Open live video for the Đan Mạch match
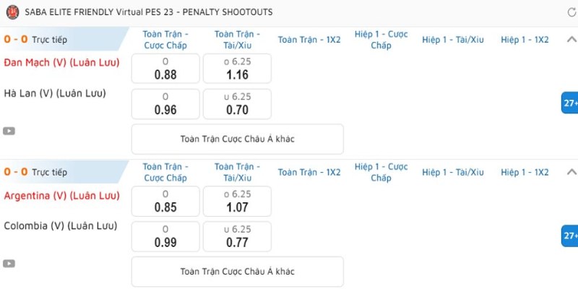The height and width of the screenshot is (289, 578). point(9,131)
